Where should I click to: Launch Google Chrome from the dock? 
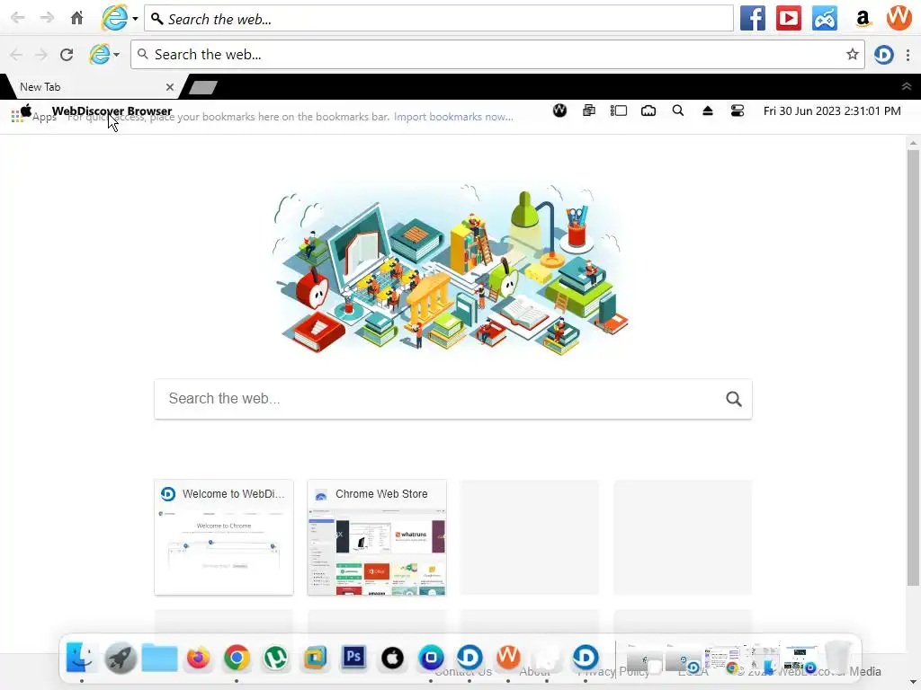(237, 658)
